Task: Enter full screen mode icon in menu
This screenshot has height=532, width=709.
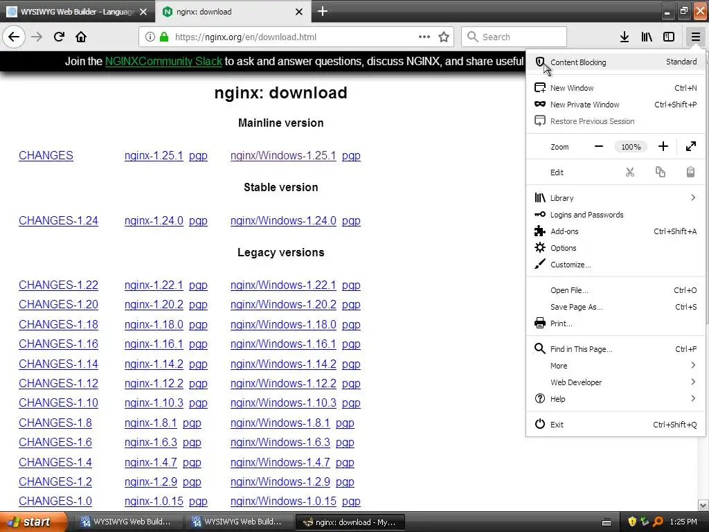Action: click(690, 147)
